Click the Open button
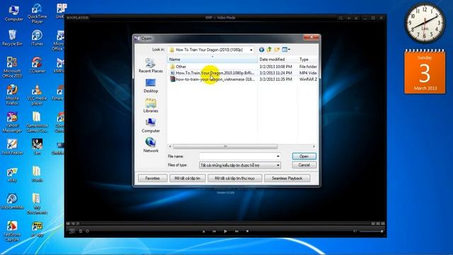This screenshot has width=453, height=255. (304, 156)
